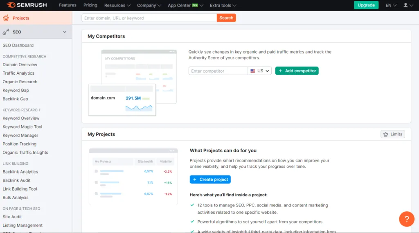The height and width of the screenshot is (233, 419).
Task: Open Domain Overview
Action: click(x=20, y=64)
